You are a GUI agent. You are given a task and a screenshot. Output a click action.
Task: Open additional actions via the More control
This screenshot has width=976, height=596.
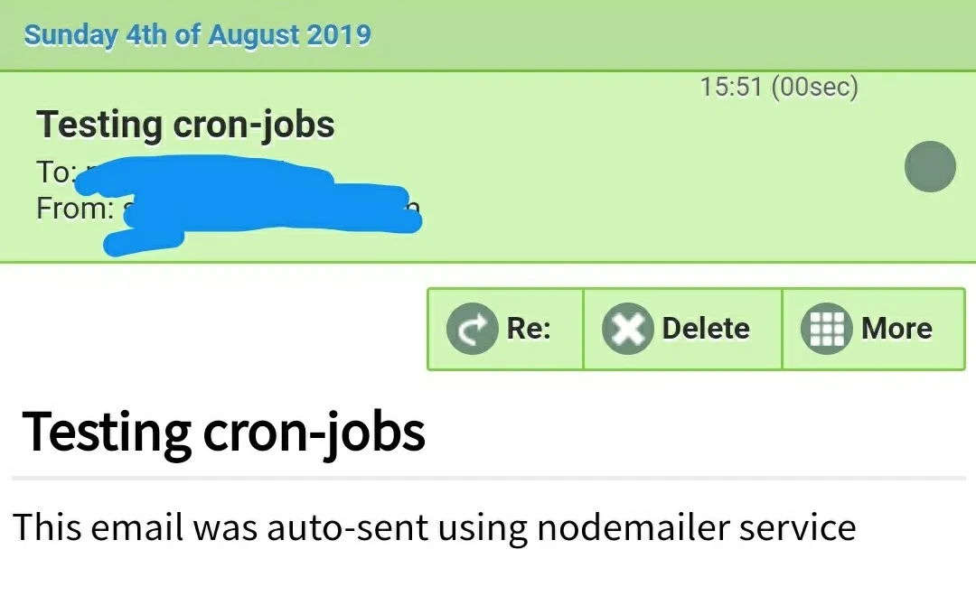click(872, 328)
